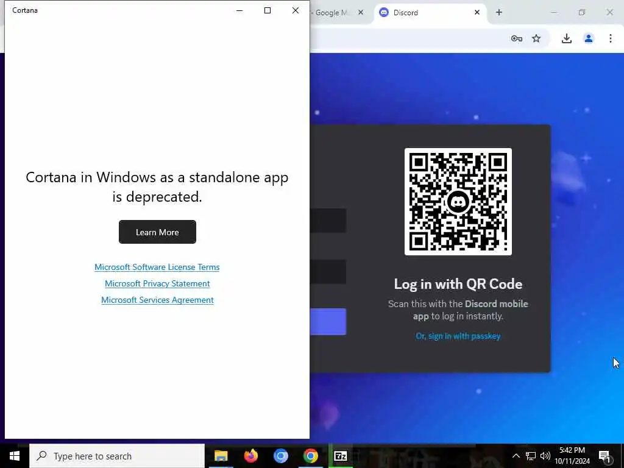Restore down the Chrome browser window
This screenshot has height=468, width=624.
pos(582,13)
